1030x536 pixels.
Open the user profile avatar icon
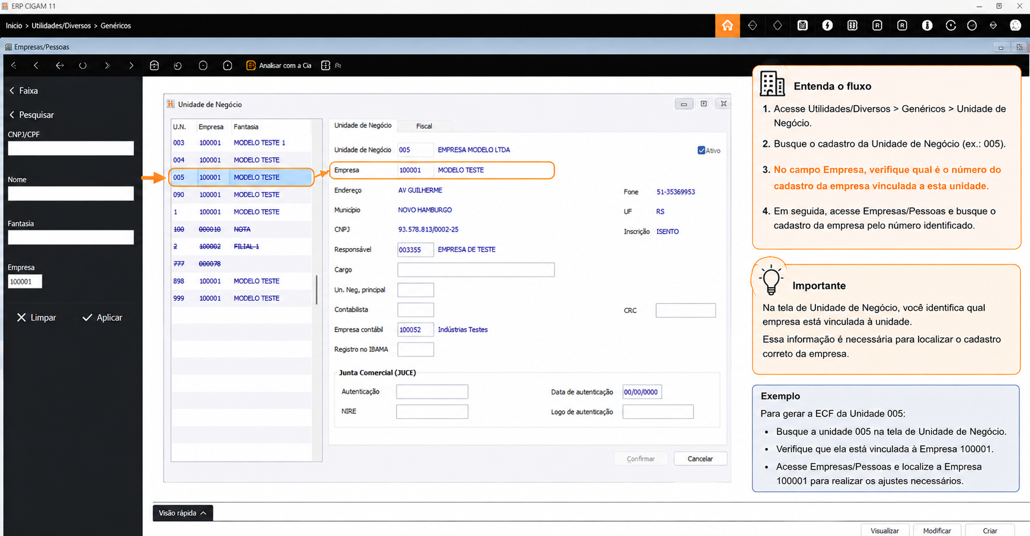[1015, 25]
